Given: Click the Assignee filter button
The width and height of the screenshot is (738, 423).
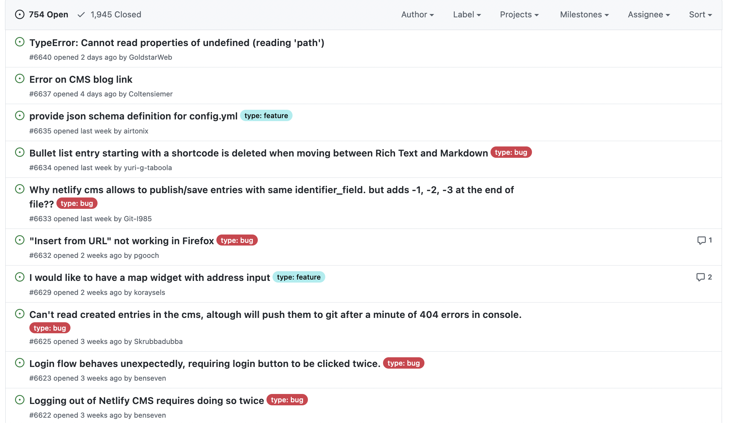Looking at the screenshot, I should 649,14.
